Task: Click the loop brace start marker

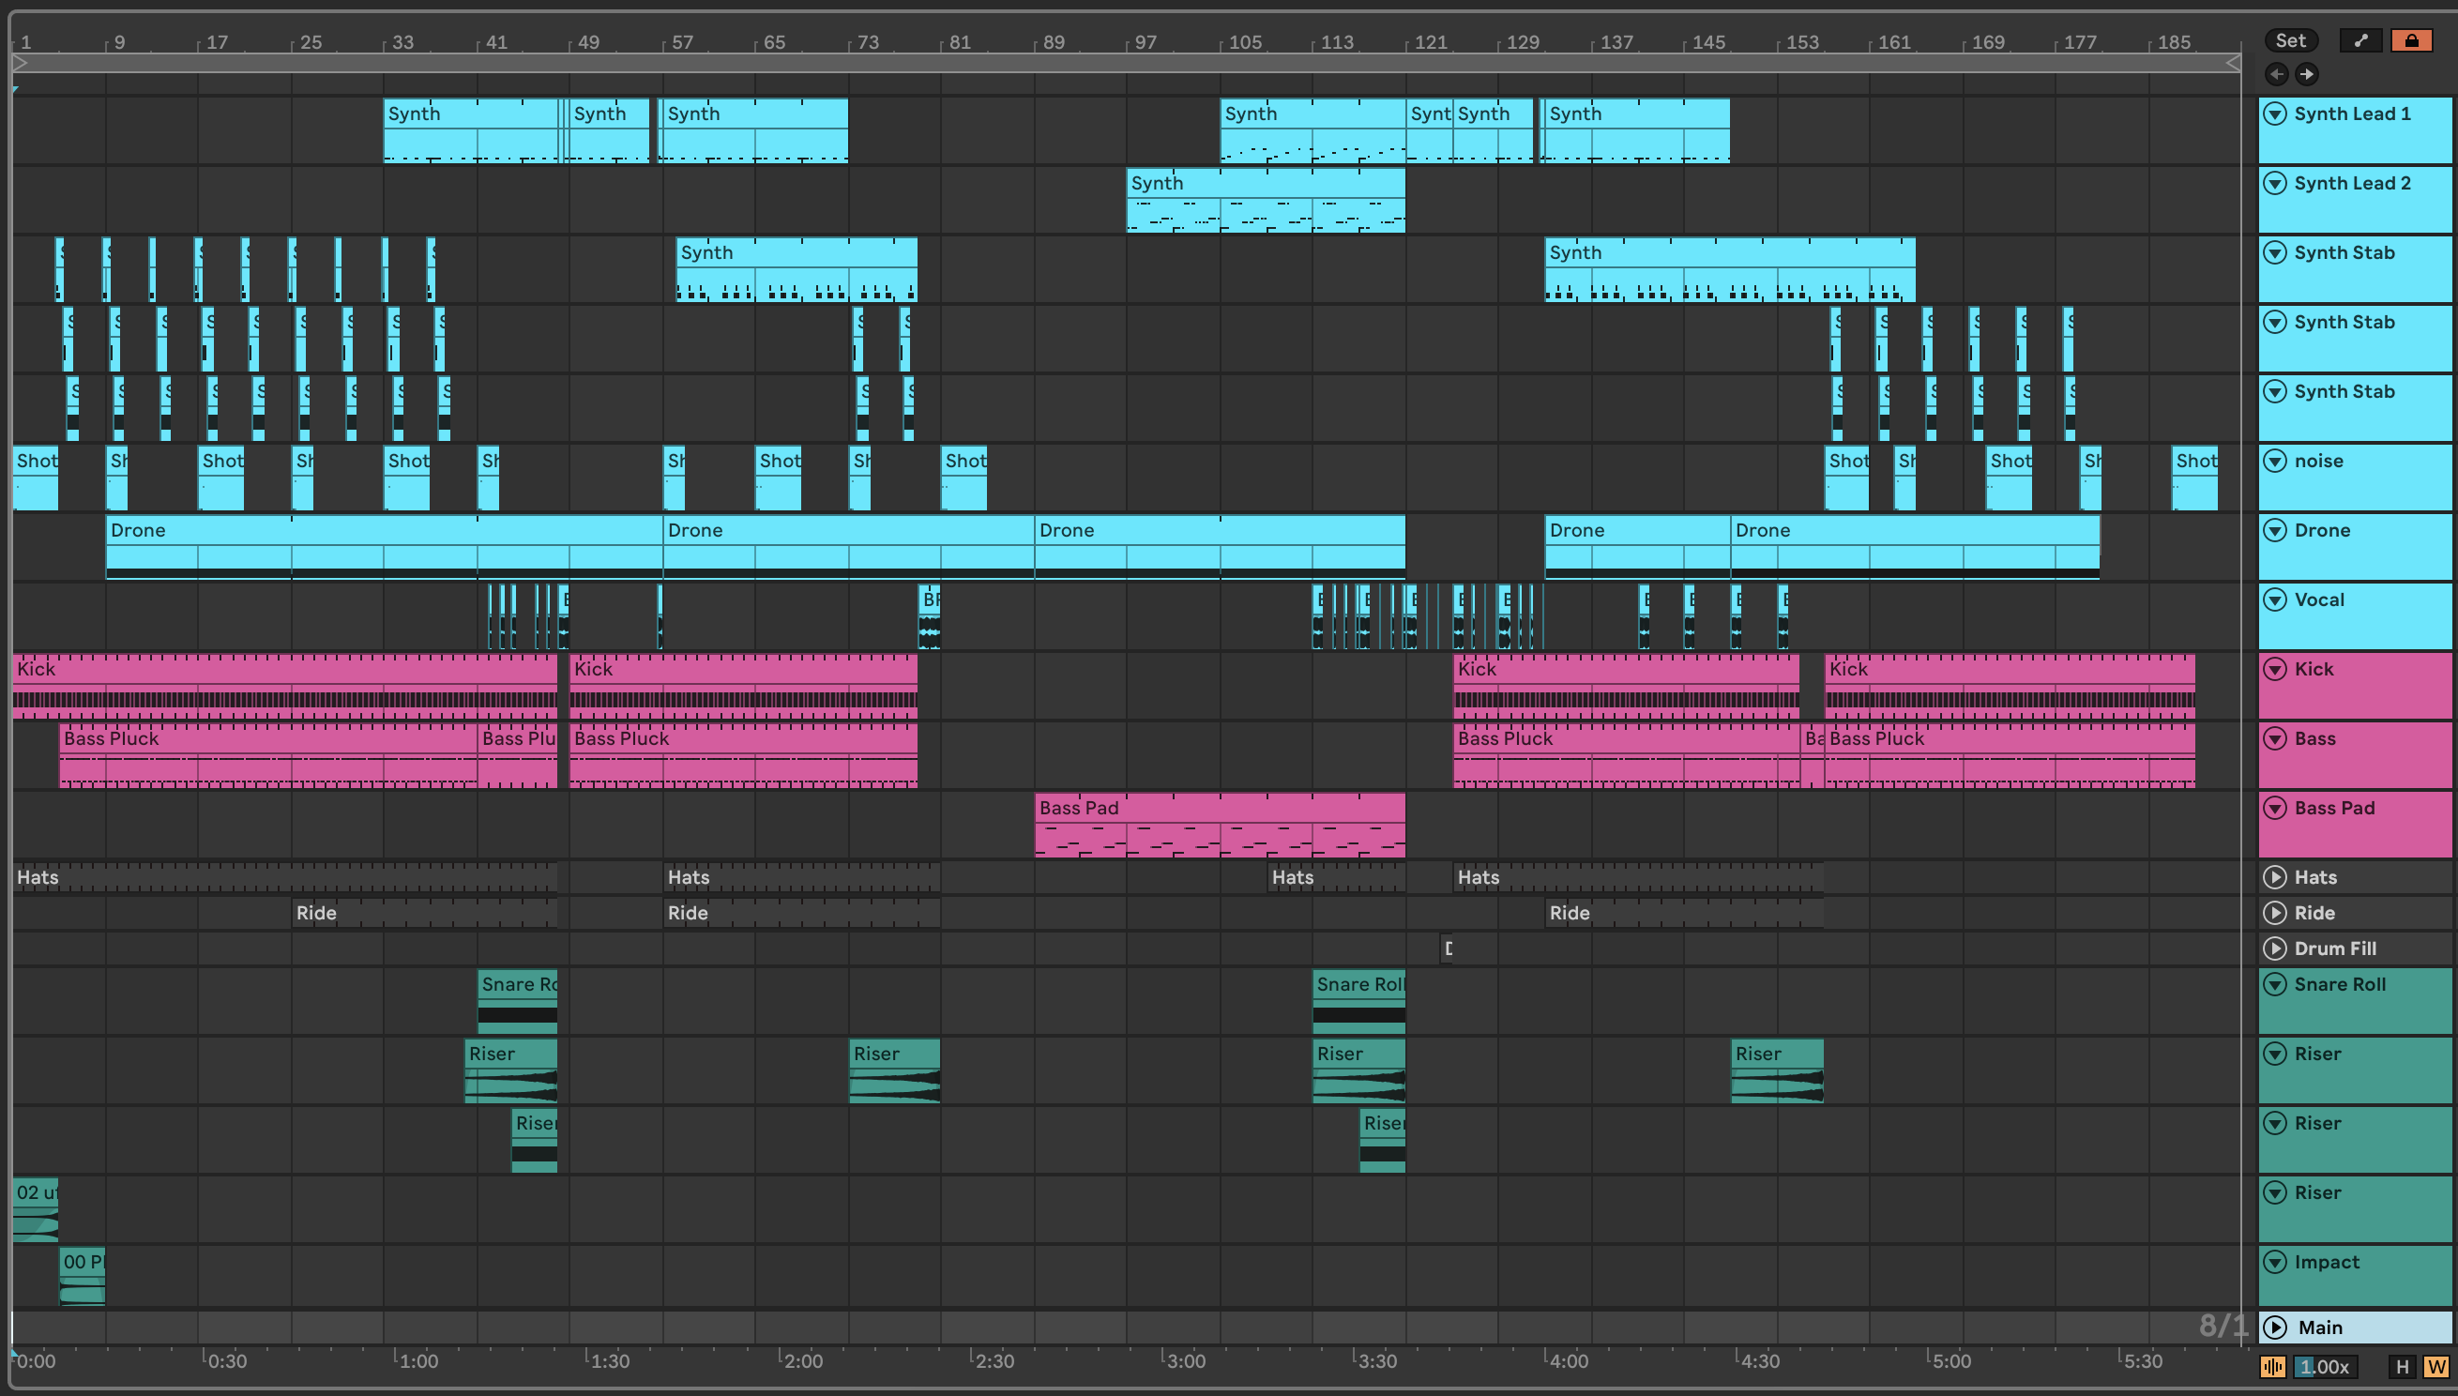Action: point(20,62)
